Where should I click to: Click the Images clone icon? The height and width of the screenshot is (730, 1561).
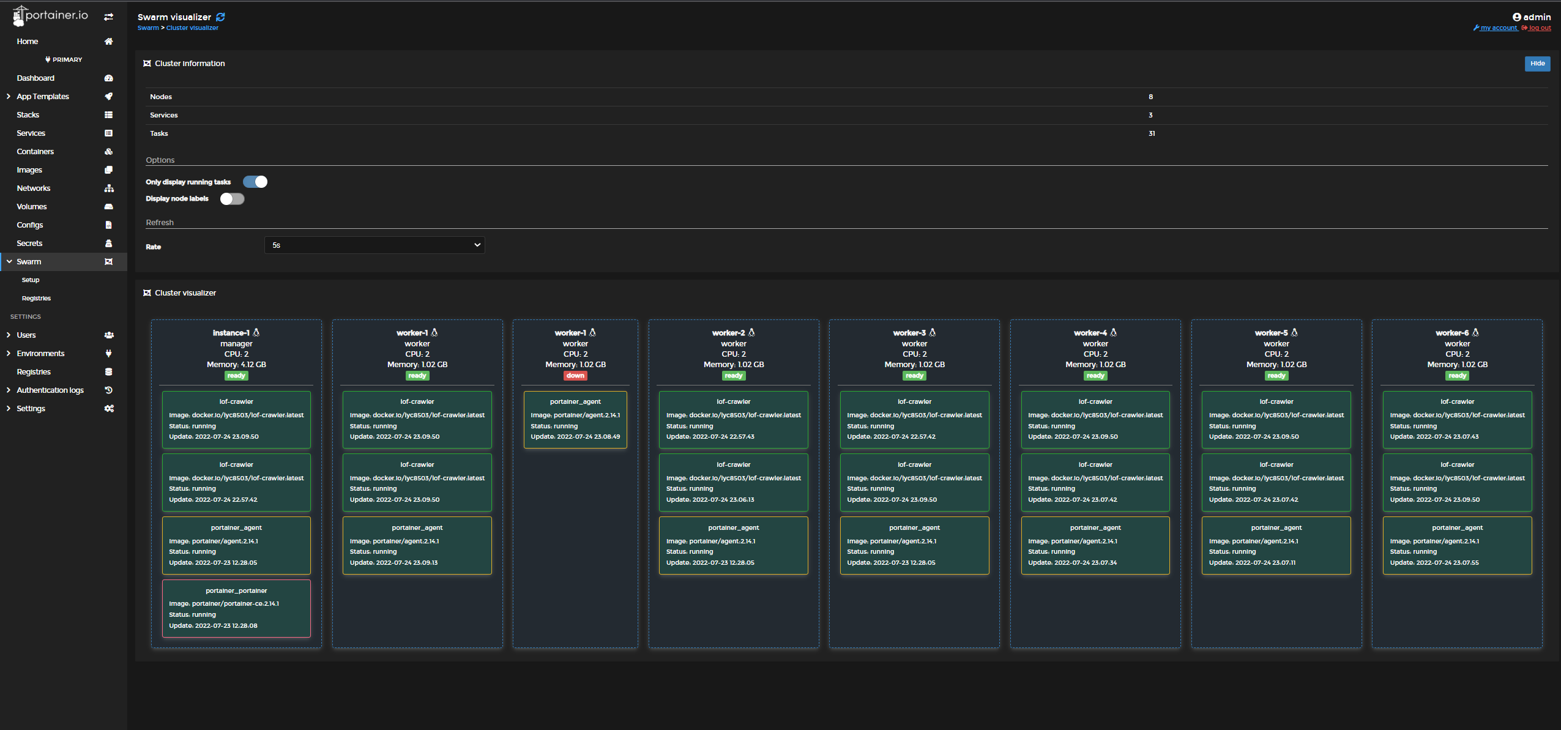[x=108, y=170]
